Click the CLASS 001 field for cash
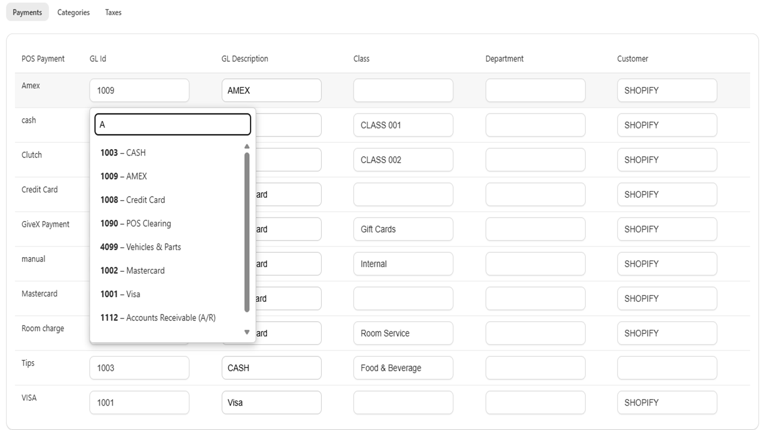The height and width of the screenshot is (430, 764). [403, 125]
